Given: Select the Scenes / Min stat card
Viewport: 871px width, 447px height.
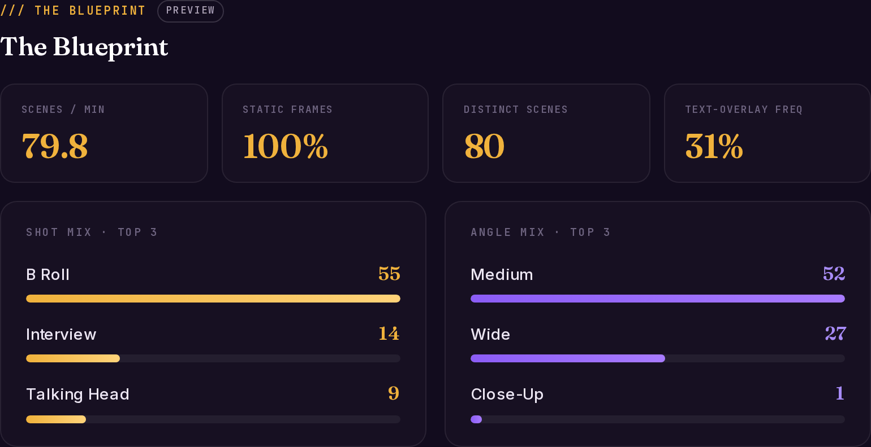Looking at the screenshot, I should pos(104,133).
